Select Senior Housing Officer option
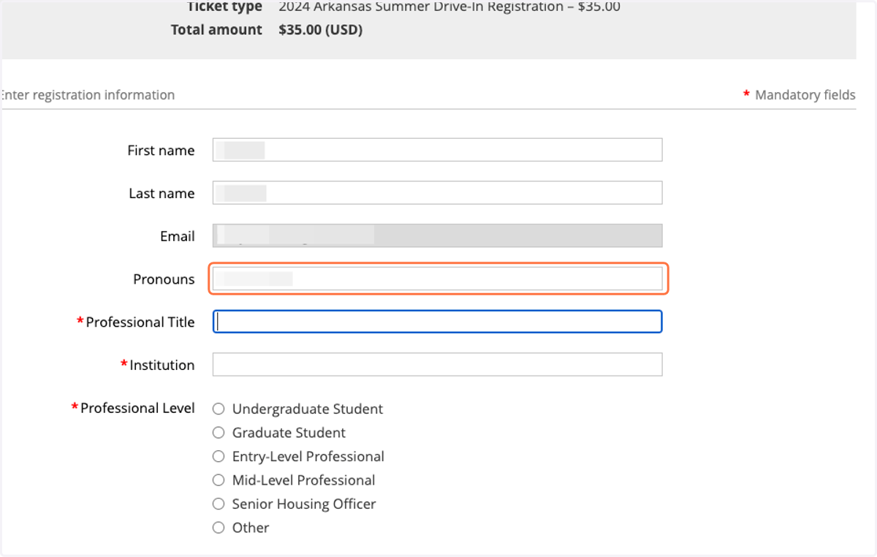 (219, 504)
